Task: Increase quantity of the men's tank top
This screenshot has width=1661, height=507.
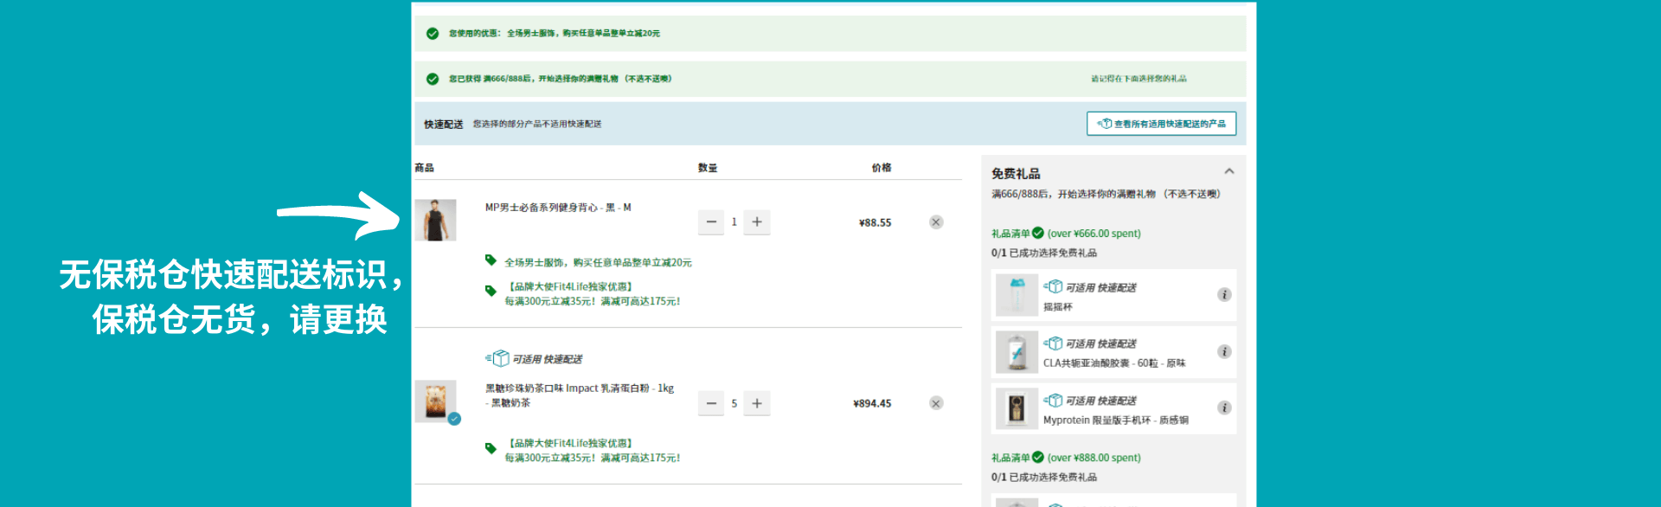Action: pyautogui.click(x=757, y=222)
